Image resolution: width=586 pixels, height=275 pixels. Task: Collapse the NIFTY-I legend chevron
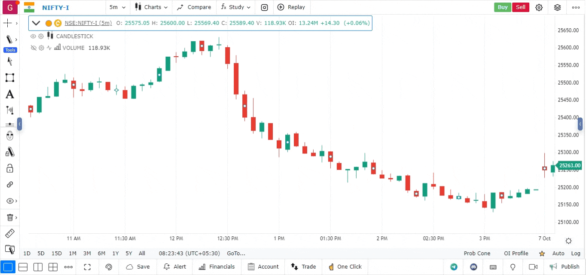[x=36, y=23]
